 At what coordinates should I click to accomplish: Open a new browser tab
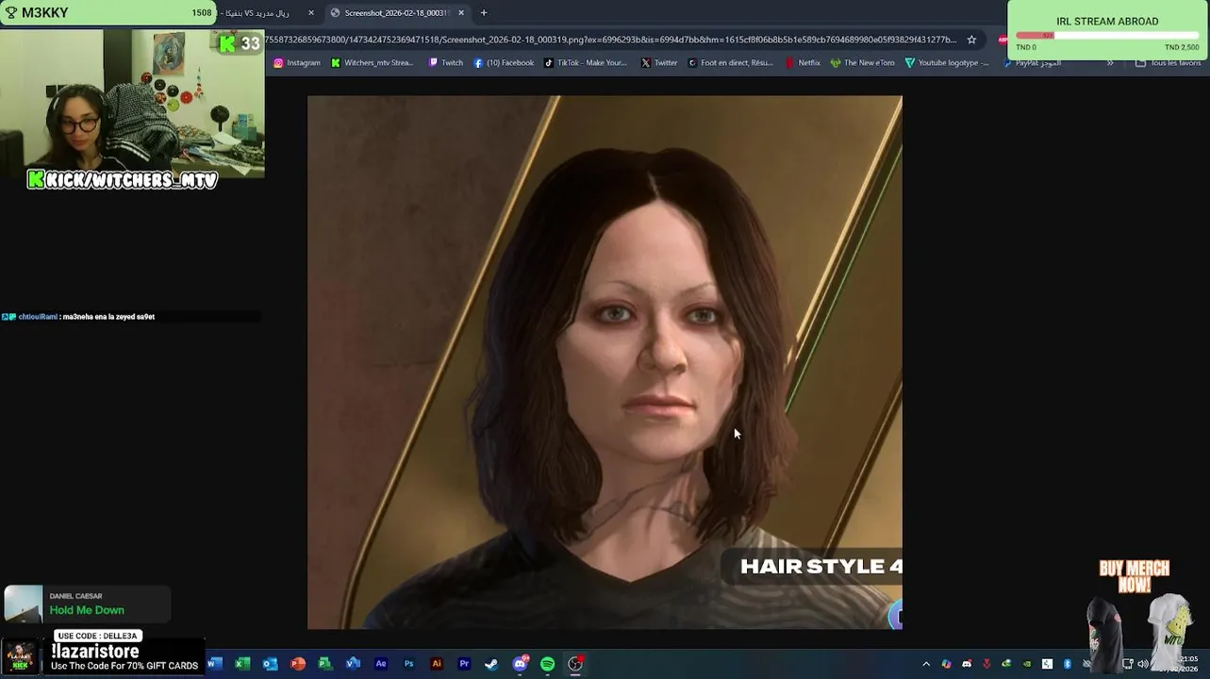click(x=484, y=13)
